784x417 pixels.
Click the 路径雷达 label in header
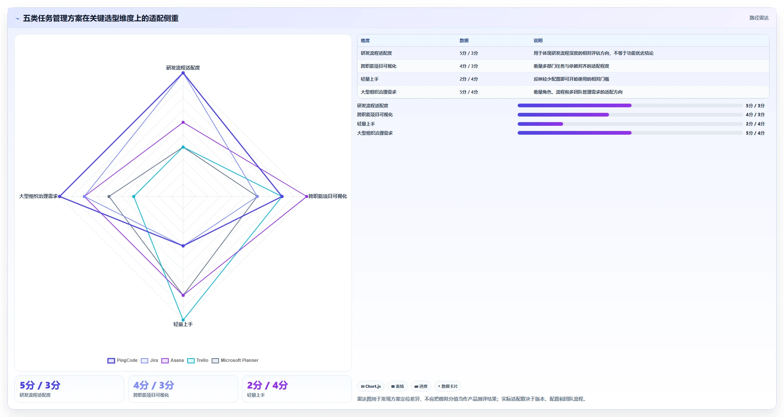pyautogui.click(x=759, y=18)
